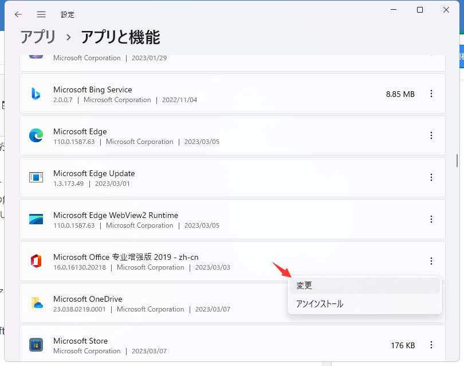The height and width of the screenshot is (366, 464).
Task: Open the settings navigation hamburger menu
Action: pos(41,14)
